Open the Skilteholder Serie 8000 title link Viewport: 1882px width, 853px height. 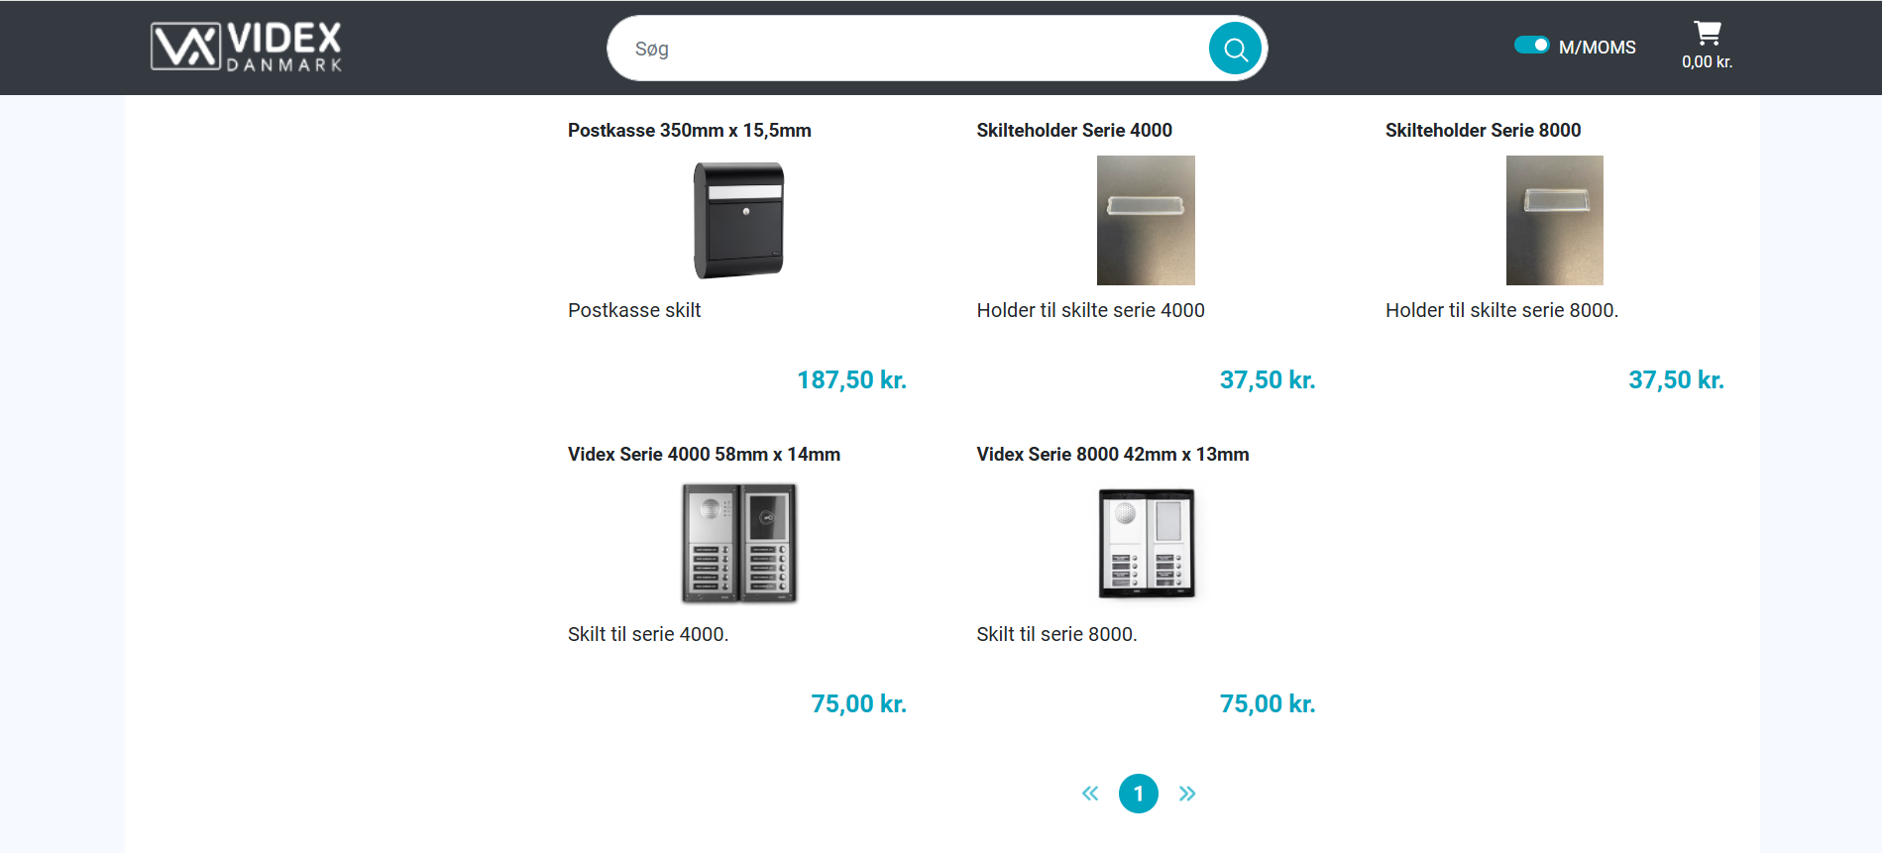pos(1483,131)
